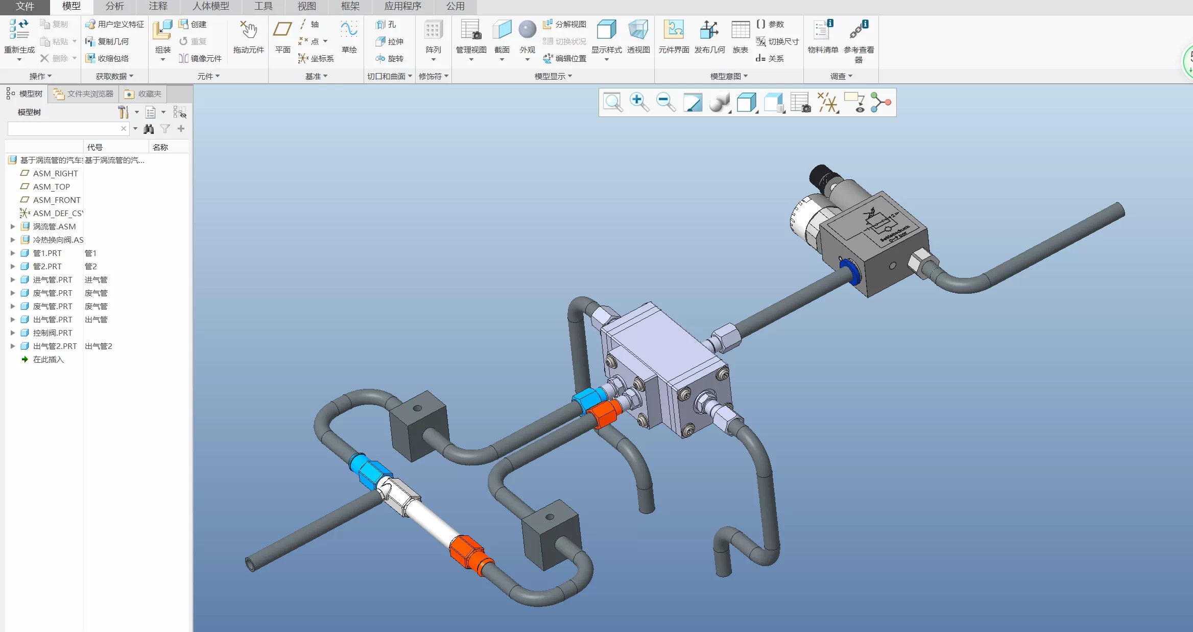The image size is (1193, 632).
Task: Open the 文件夹浏览器 tab
Action: 84,94
